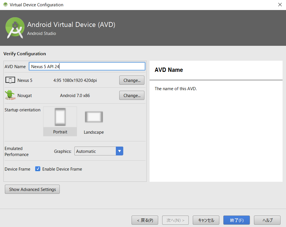
Task: Click Change button for Nougat system image
Action: pyautogui.click(x=132, y=96)
